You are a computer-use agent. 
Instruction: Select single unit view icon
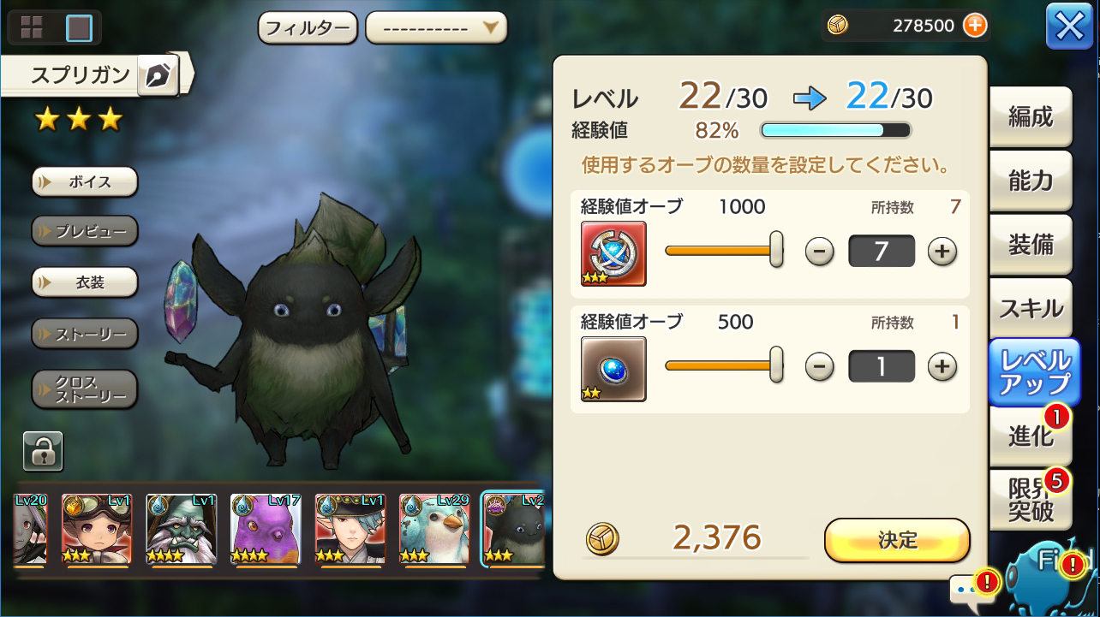point(79,27)
